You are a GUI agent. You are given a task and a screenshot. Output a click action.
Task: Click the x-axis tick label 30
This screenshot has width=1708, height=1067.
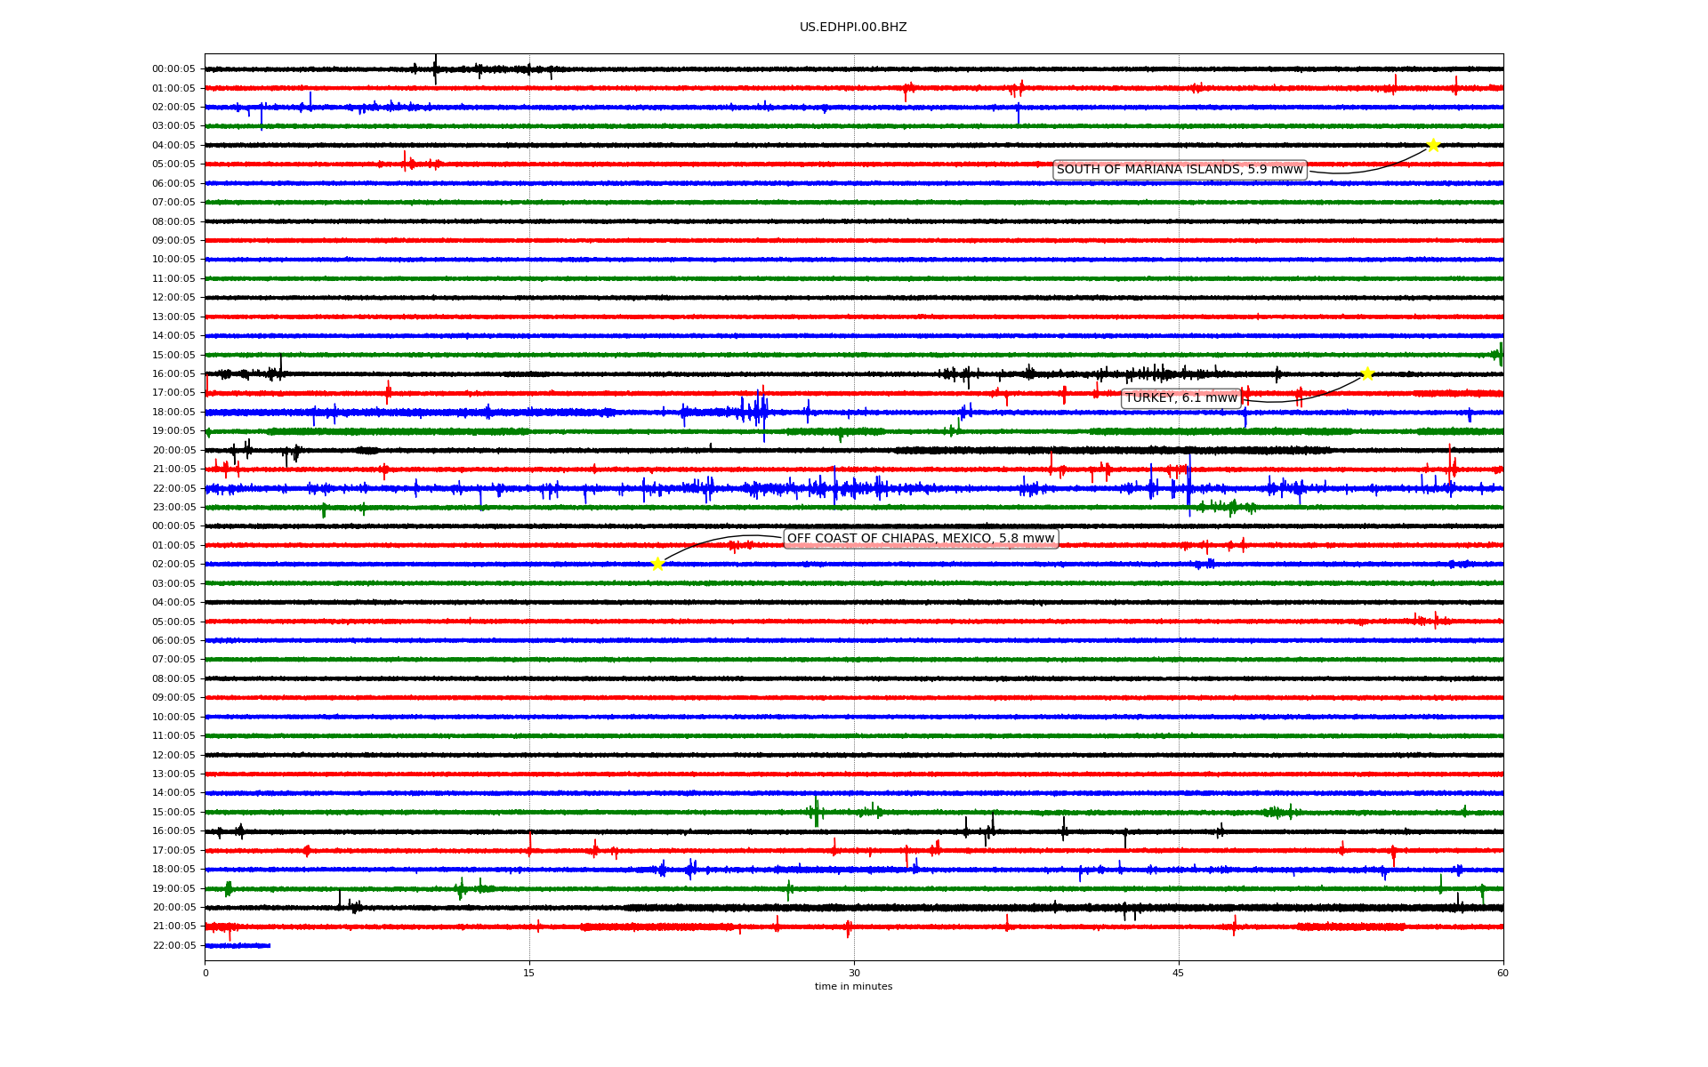(x=854, y=973)
